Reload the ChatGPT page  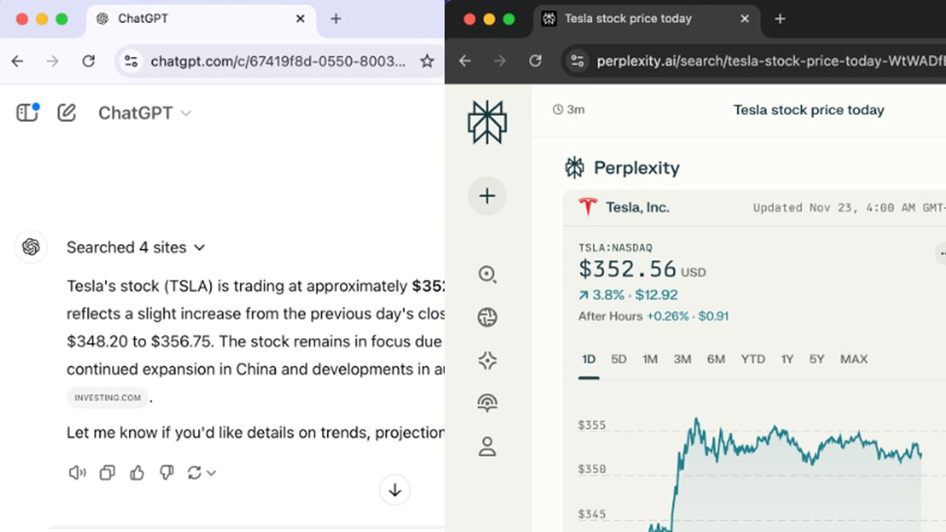pyautogui.click(x=89, y=61)
